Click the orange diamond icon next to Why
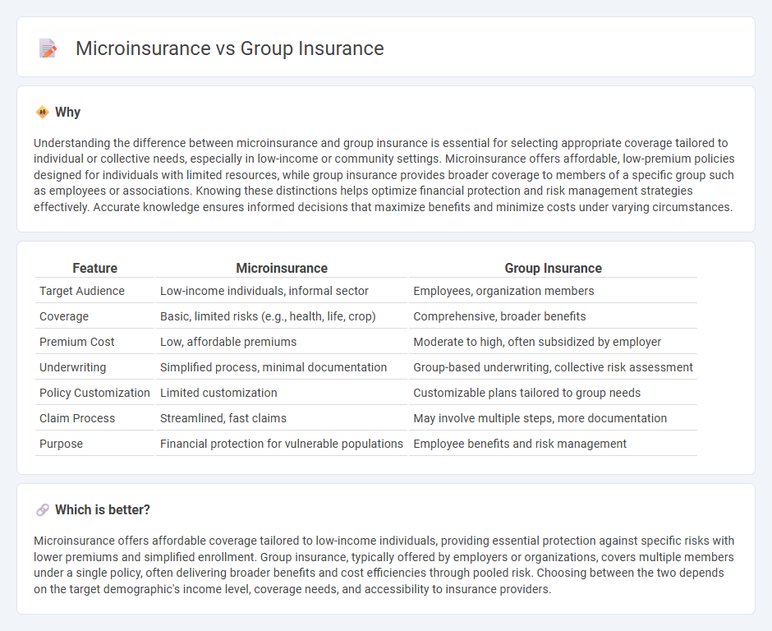 pyautogui.click(x=43, y=113)
